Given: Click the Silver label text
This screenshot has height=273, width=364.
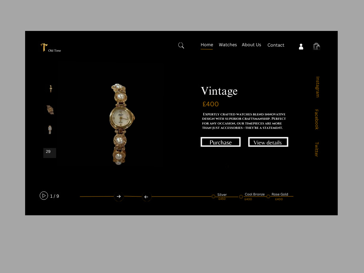Looking at the screenshot, I should 222,194.
